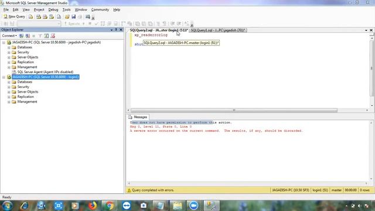
Task: Expand Management under jagadish-PC\jagadish server
Action: (9, 67)
